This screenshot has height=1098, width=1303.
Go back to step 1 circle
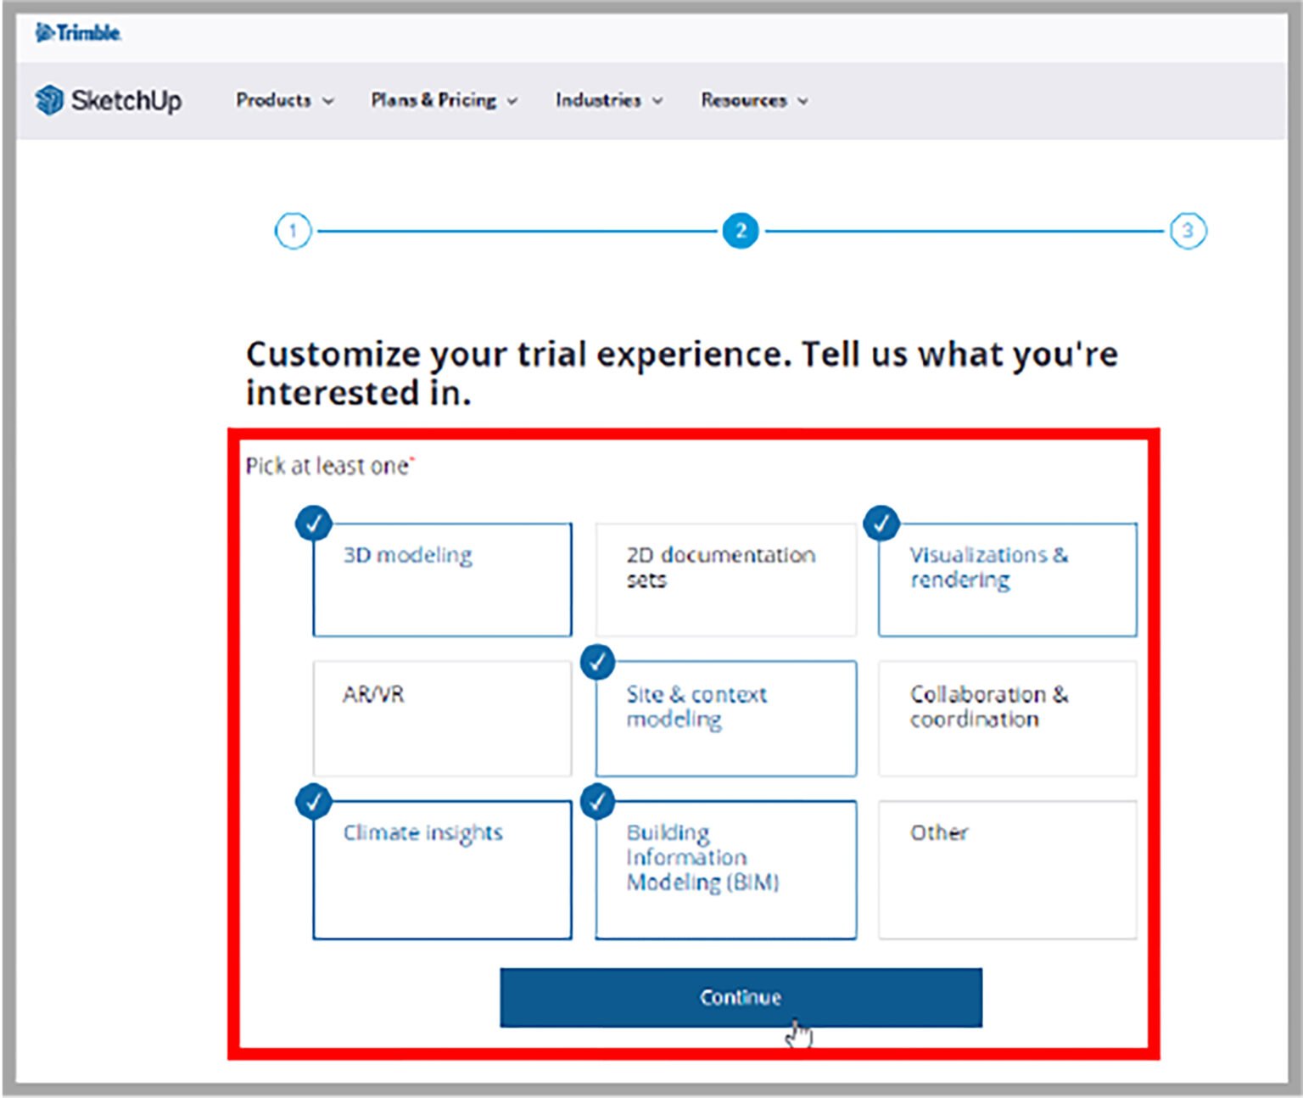(x=293, y=231)
